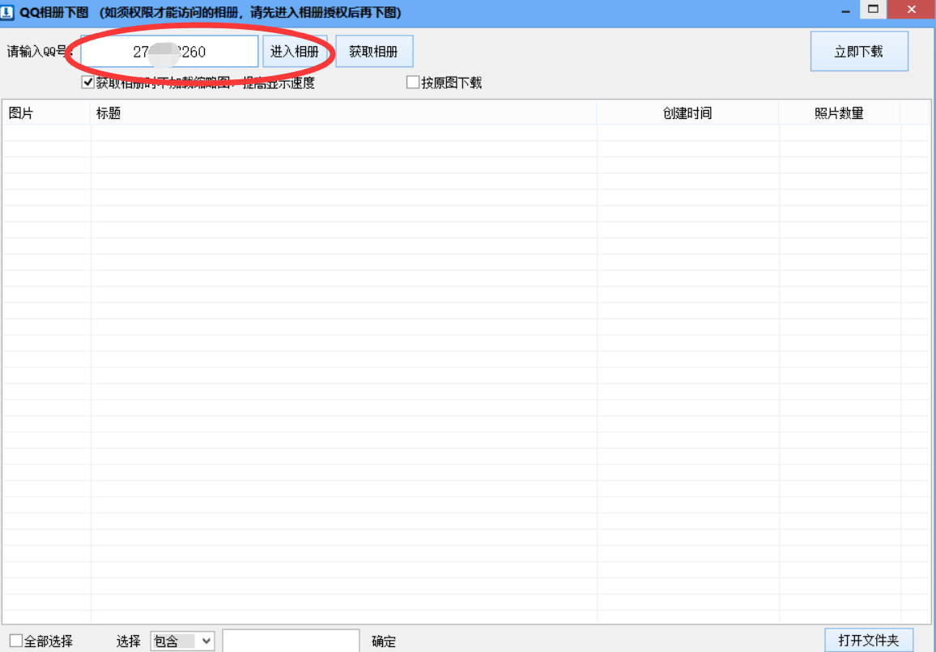Confirm filter with 确定
The height and width of the screenshot is (652, 936).
pyautogui.click(x=383, y=641)
